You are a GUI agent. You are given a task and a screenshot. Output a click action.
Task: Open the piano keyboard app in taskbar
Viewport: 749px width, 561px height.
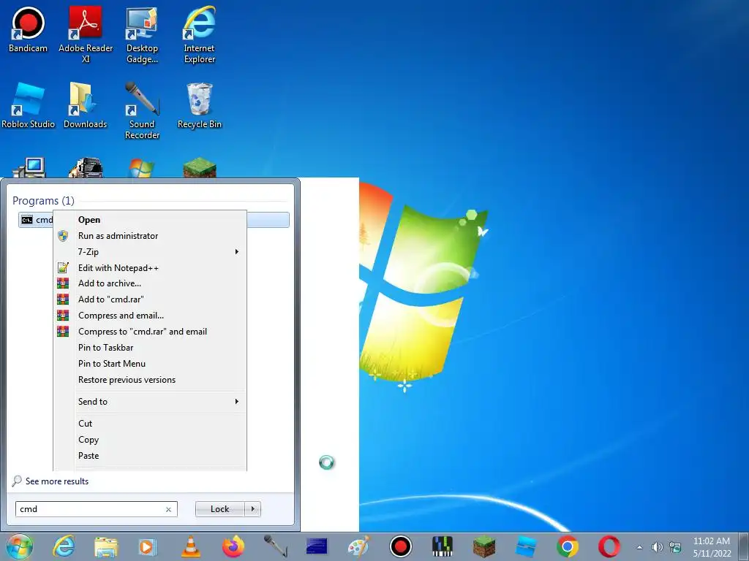click(443, 546)
